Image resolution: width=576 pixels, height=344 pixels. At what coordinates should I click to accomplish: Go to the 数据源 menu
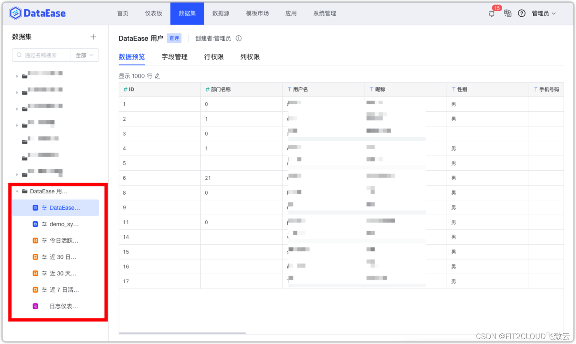[x=221, y=14]
